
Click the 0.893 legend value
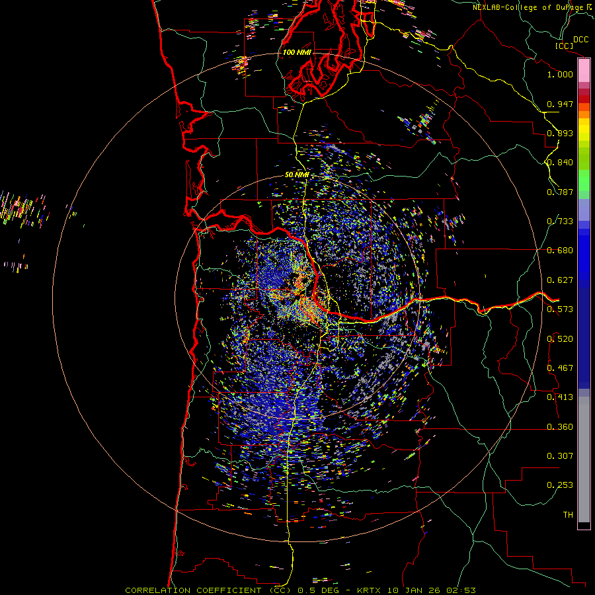pyautogui.click(x=560, y=133)
